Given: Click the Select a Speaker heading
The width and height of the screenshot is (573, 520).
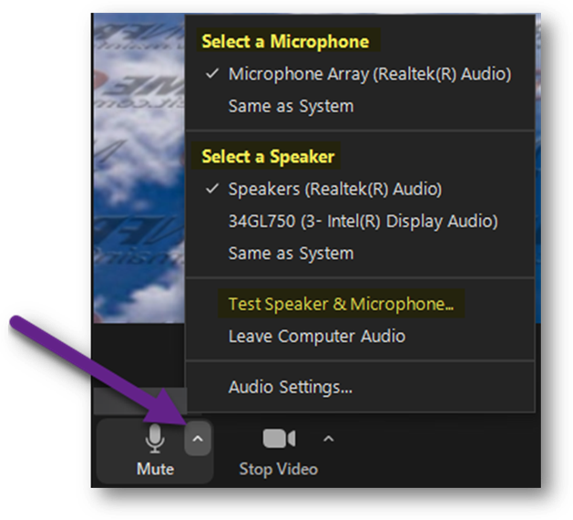Looking at the screenshot, I should pyautogui.click(x=268, y=157).
